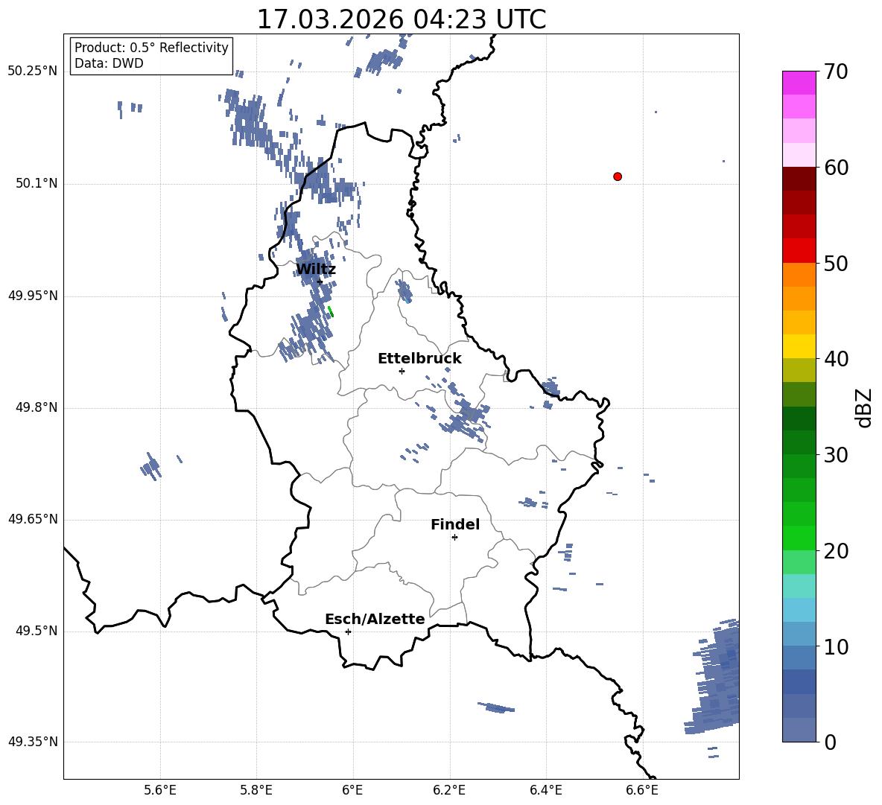Click the yellow colorbar segment above 40
Image resolution: width=882 pixels, height=805 pixels.
point(799,346)
